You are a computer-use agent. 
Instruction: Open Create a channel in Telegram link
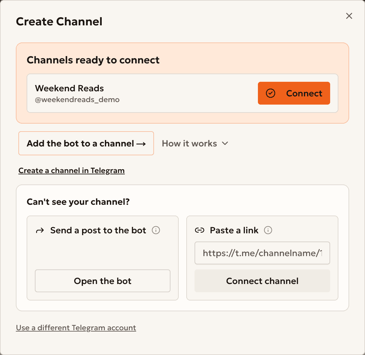(x=72, y=171)
